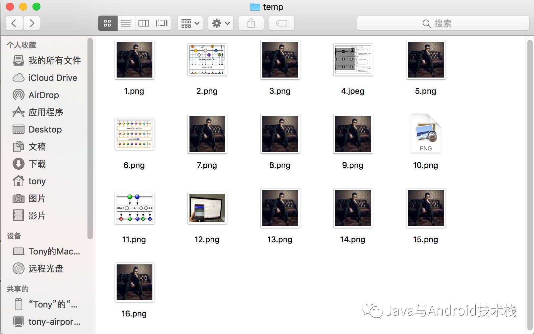Click the Devices (设备) section header
The image size is (534, 334).
pyautogui.click(x=14, y=236)
